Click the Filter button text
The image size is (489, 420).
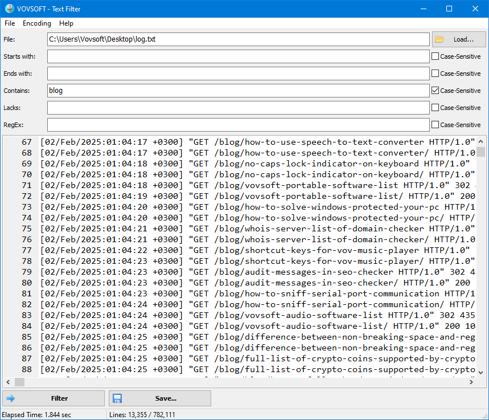[x=59, y=398]
